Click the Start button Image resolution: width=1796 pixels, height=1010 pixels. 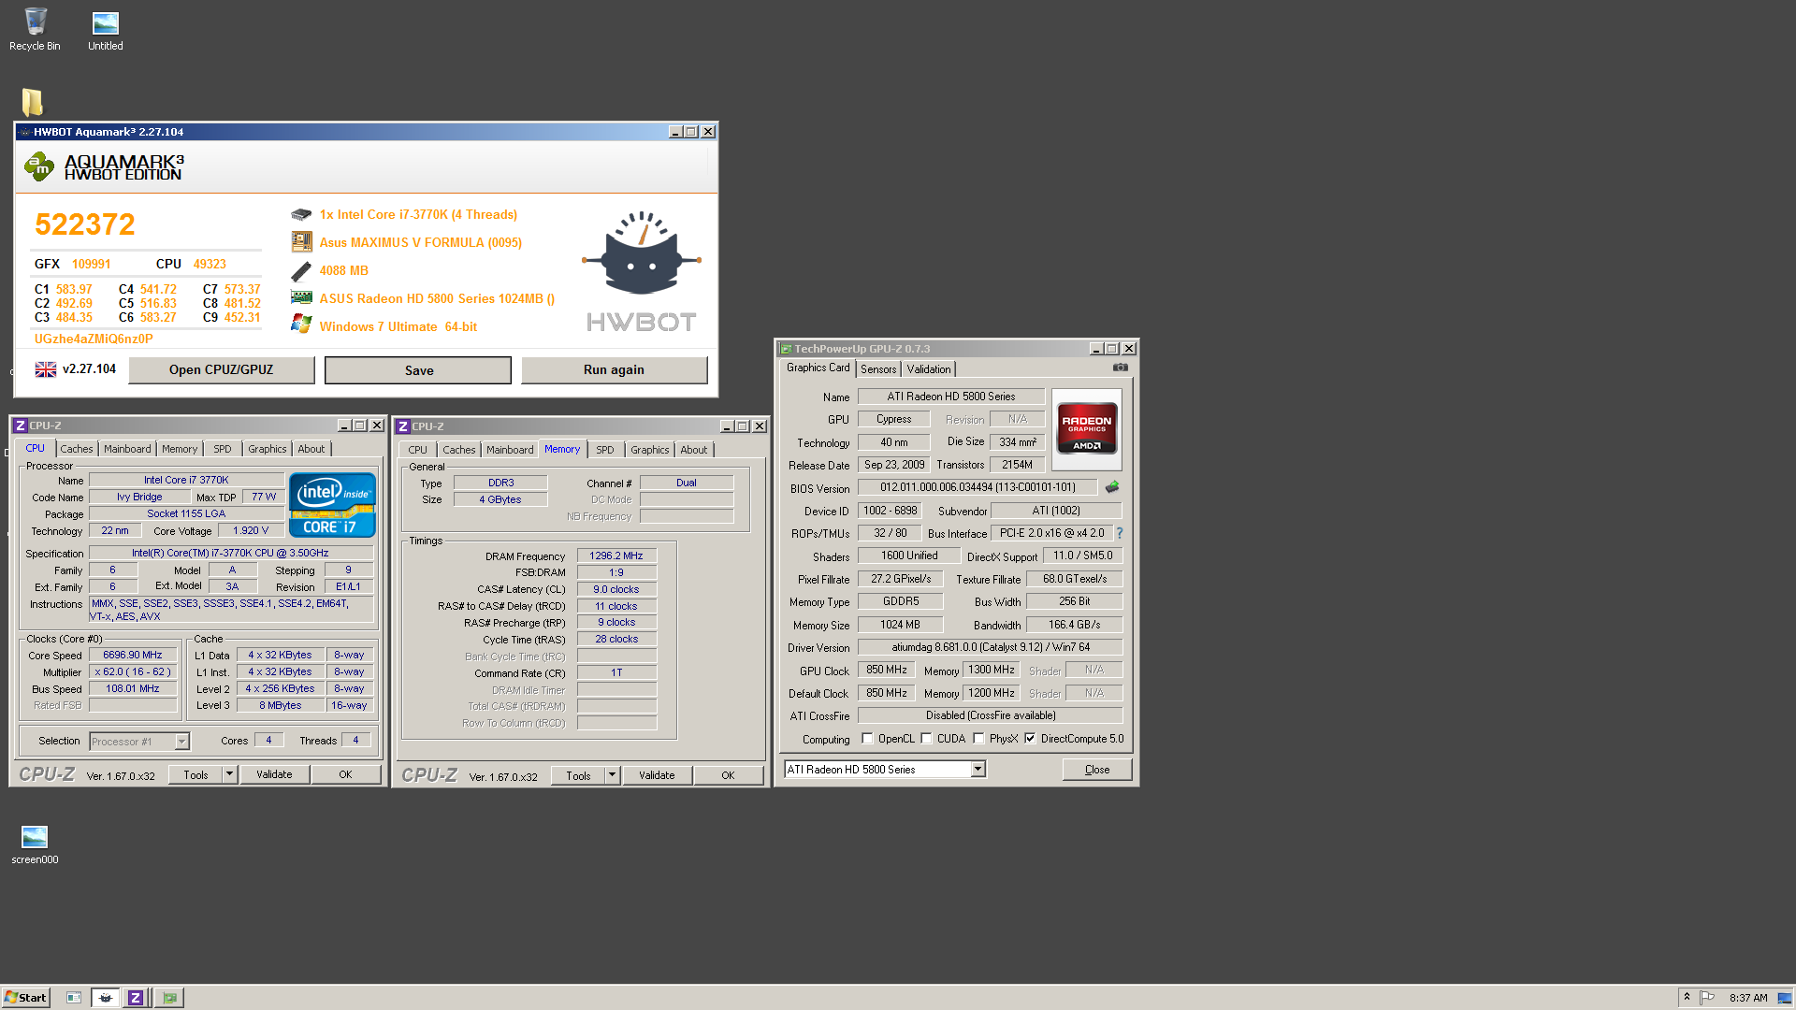pos(25,998)
